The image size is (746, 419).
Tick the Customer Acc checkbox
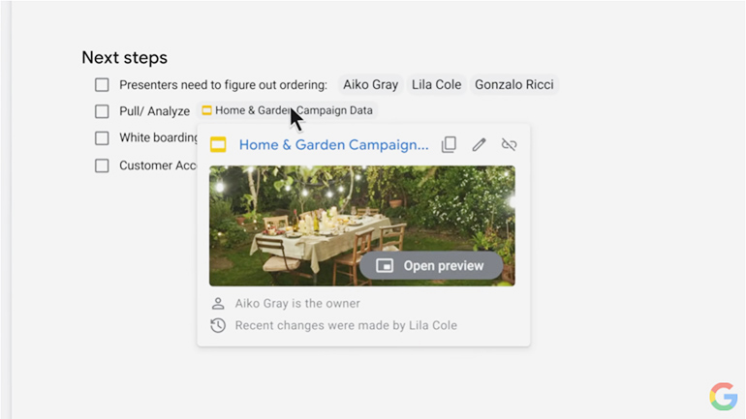coord(102,165)
